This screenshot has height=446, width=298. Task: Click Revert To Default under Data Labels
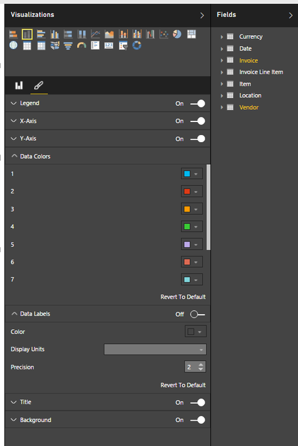click(x=183, y=385)
